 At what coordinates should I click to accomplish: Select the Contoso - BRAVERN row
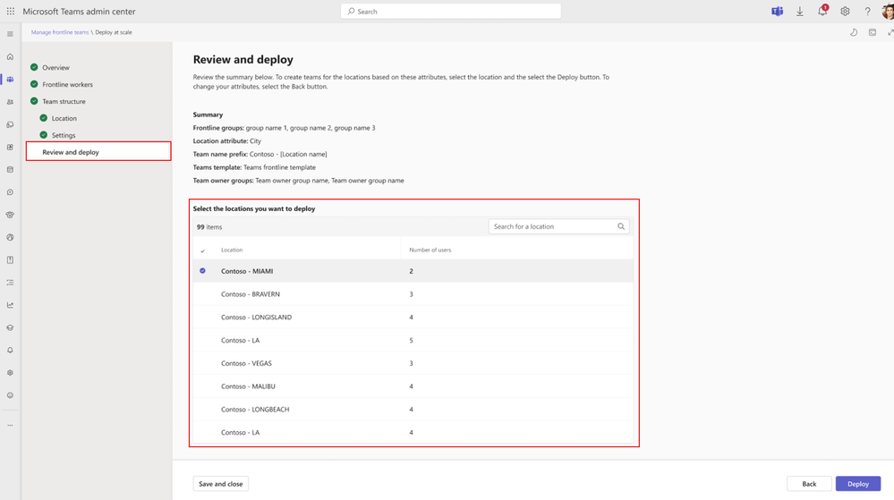pyautogui.click(x=413, y=294)
